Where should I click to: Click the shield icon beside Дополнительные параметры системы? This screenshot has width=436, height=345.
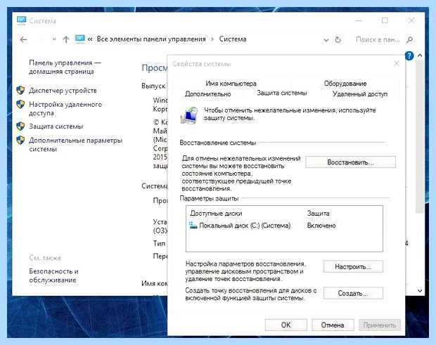pyautogui.click(x=20, y=140)
